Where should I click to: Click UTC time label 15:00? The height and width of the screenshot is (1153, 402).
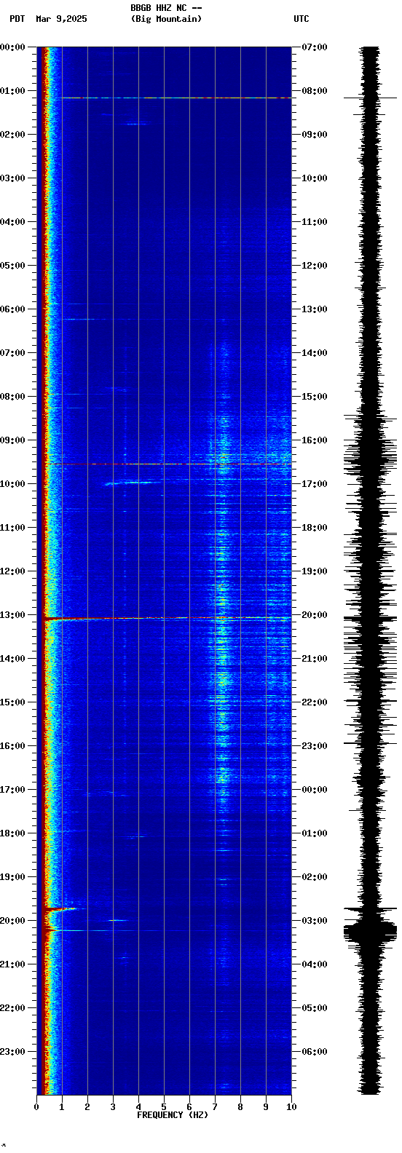pos(315,397)
